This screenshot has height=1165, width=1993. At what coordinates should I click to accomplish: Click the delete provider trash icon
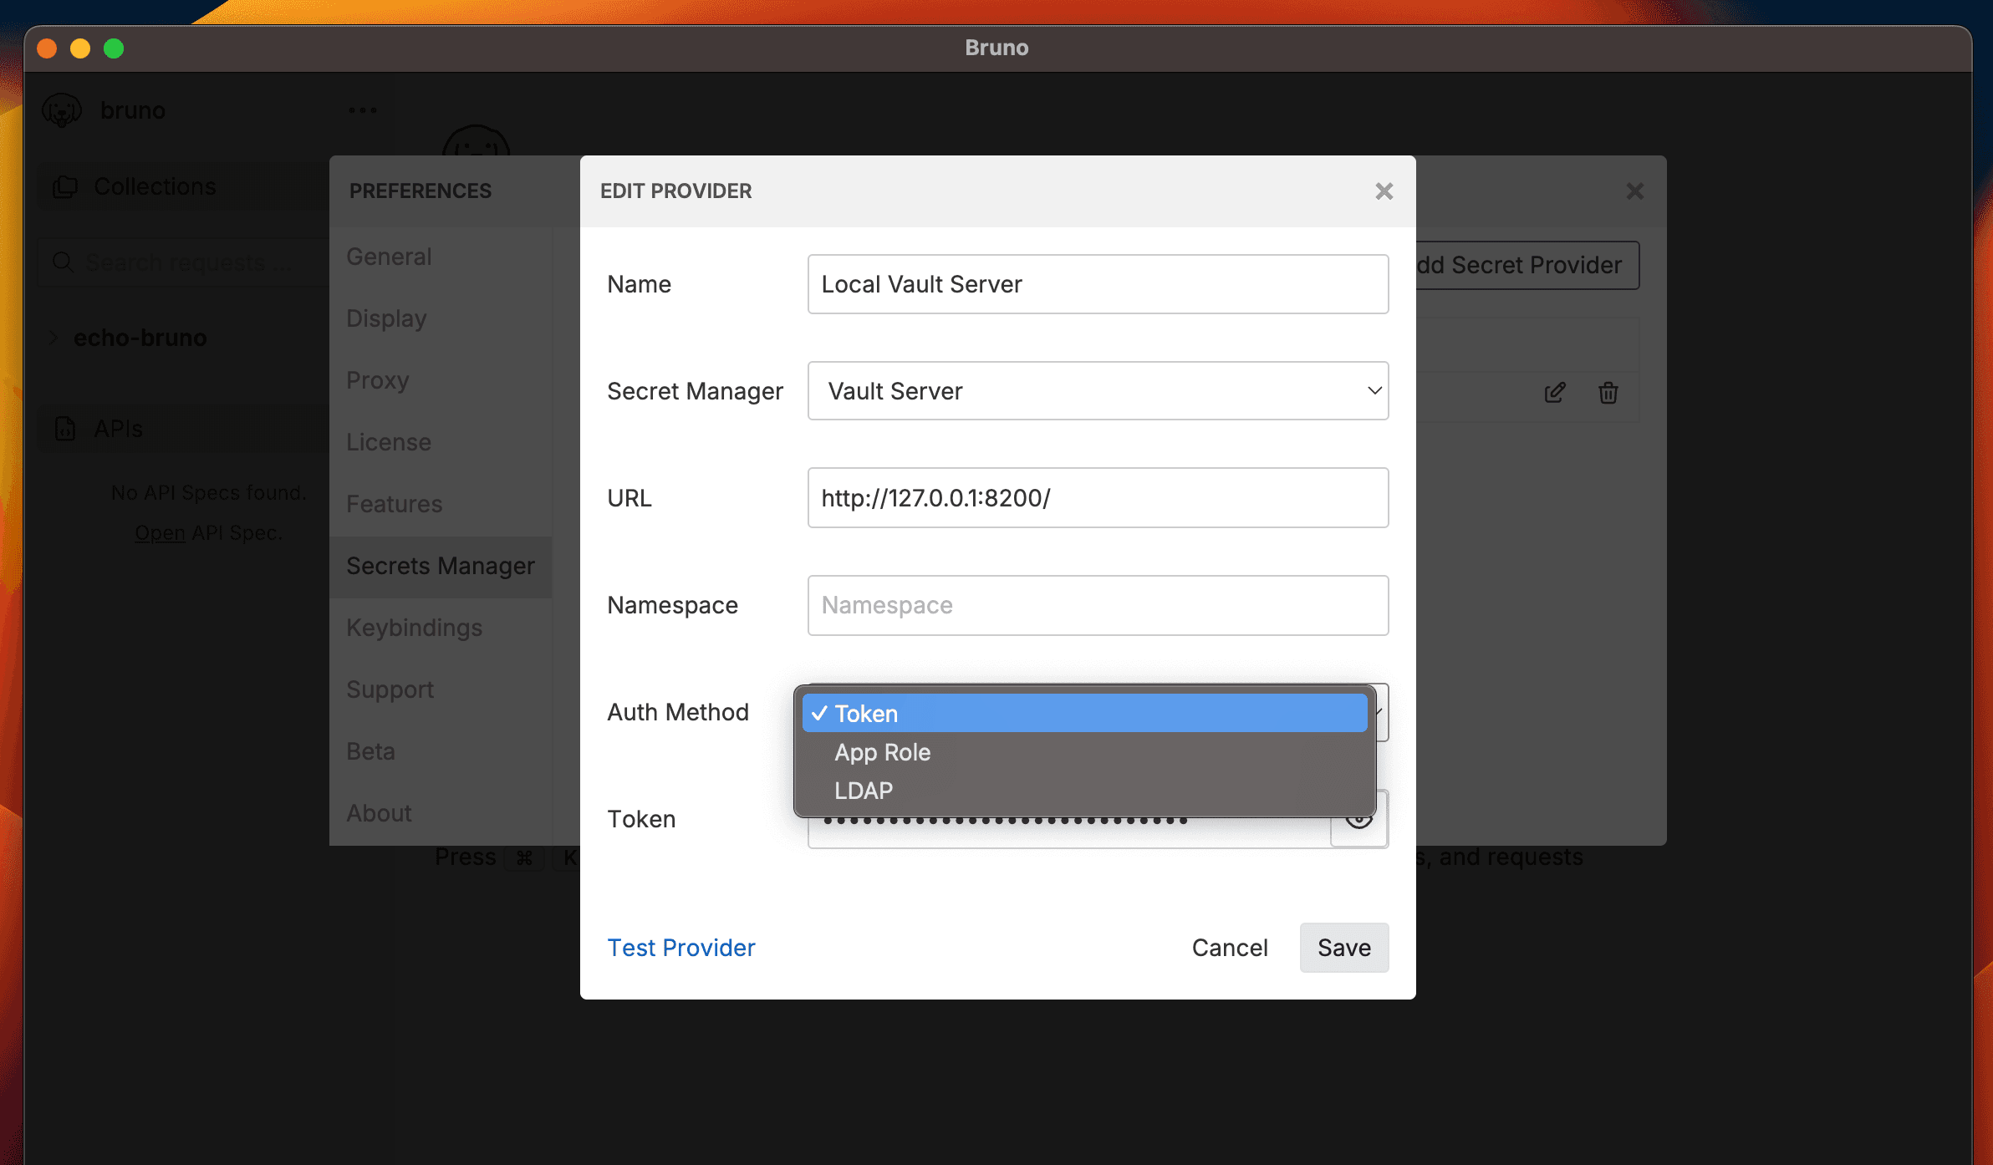click(x=1608, y=392)
